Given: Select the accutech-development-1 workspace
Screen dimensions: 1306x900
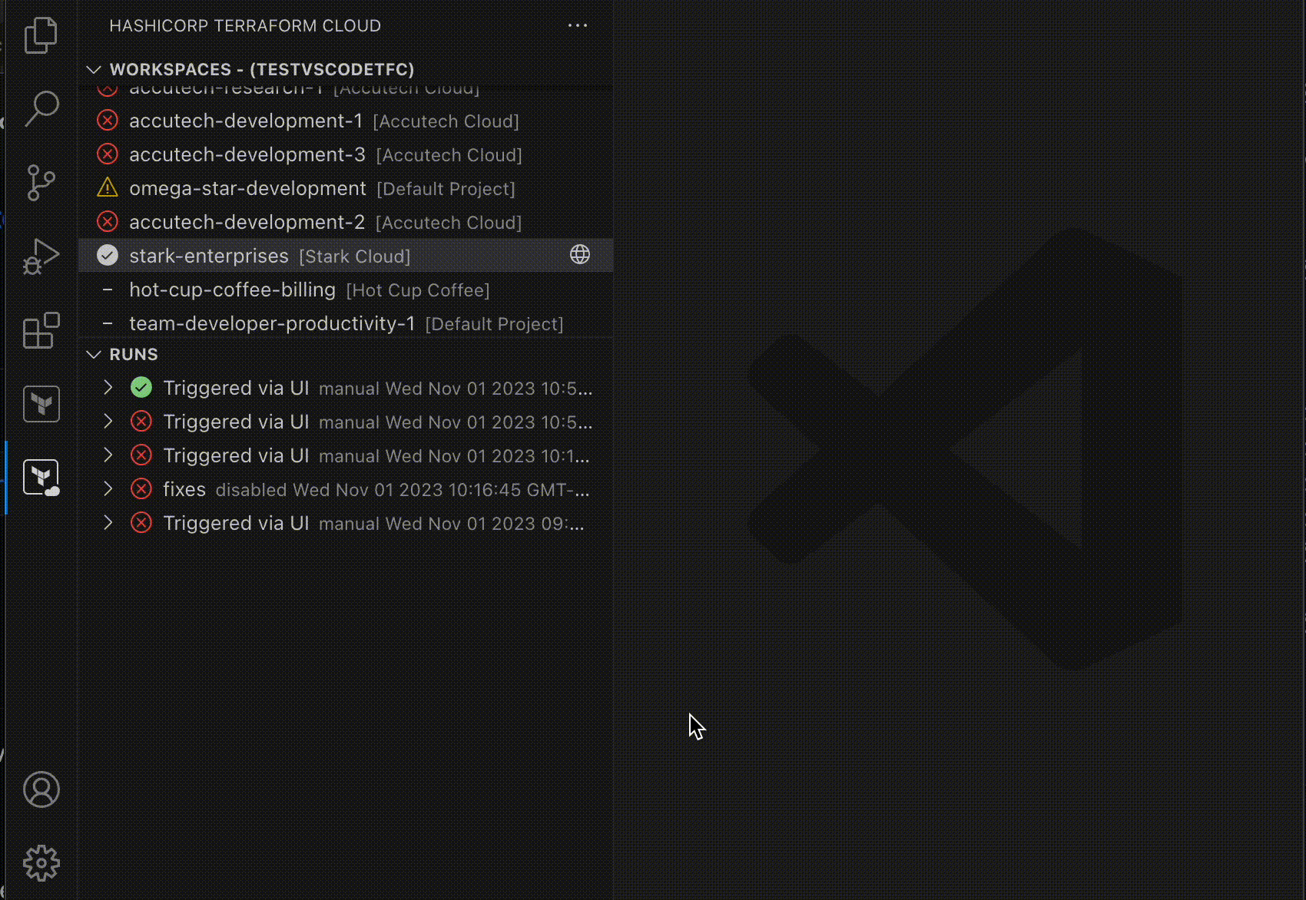Looking at the screenshot, I should tap(346, 121).
